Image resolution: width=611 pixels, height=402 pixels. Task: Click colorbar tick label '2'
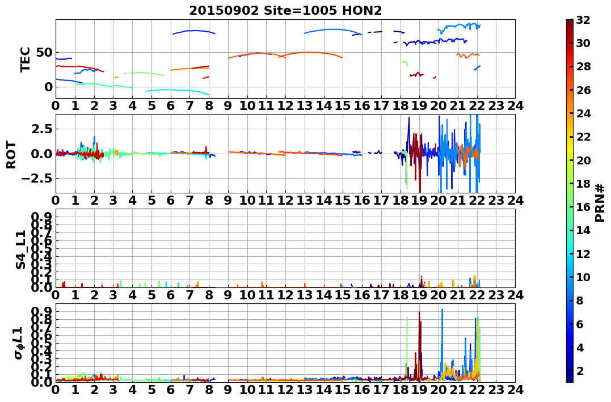580,370
